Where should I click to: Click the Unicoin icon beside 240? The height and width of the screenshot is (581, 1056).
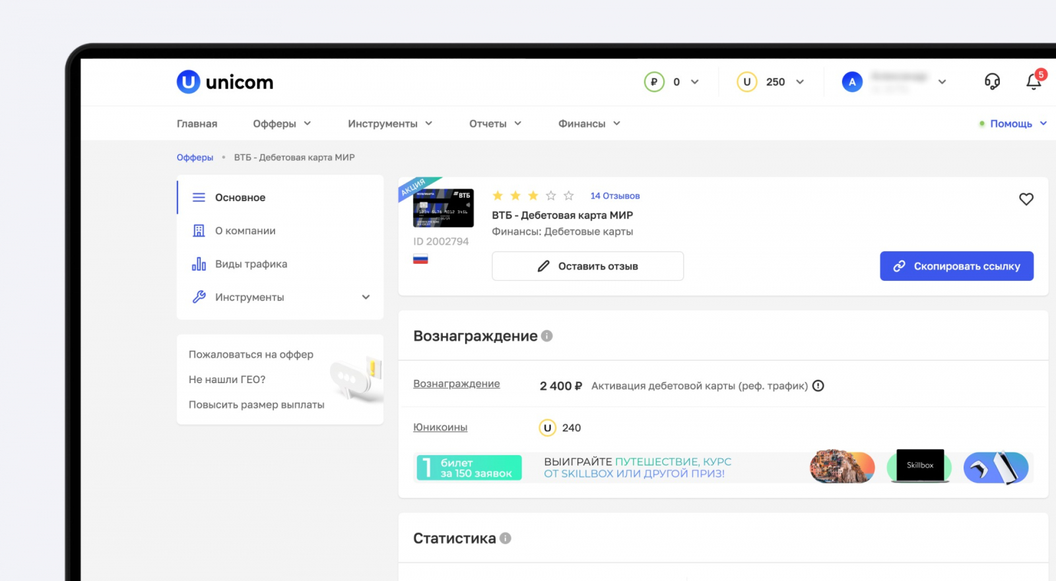point(547,428)
